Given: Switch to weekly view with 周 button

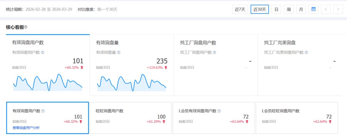Looking at the screenshot, I should (289, 9).
